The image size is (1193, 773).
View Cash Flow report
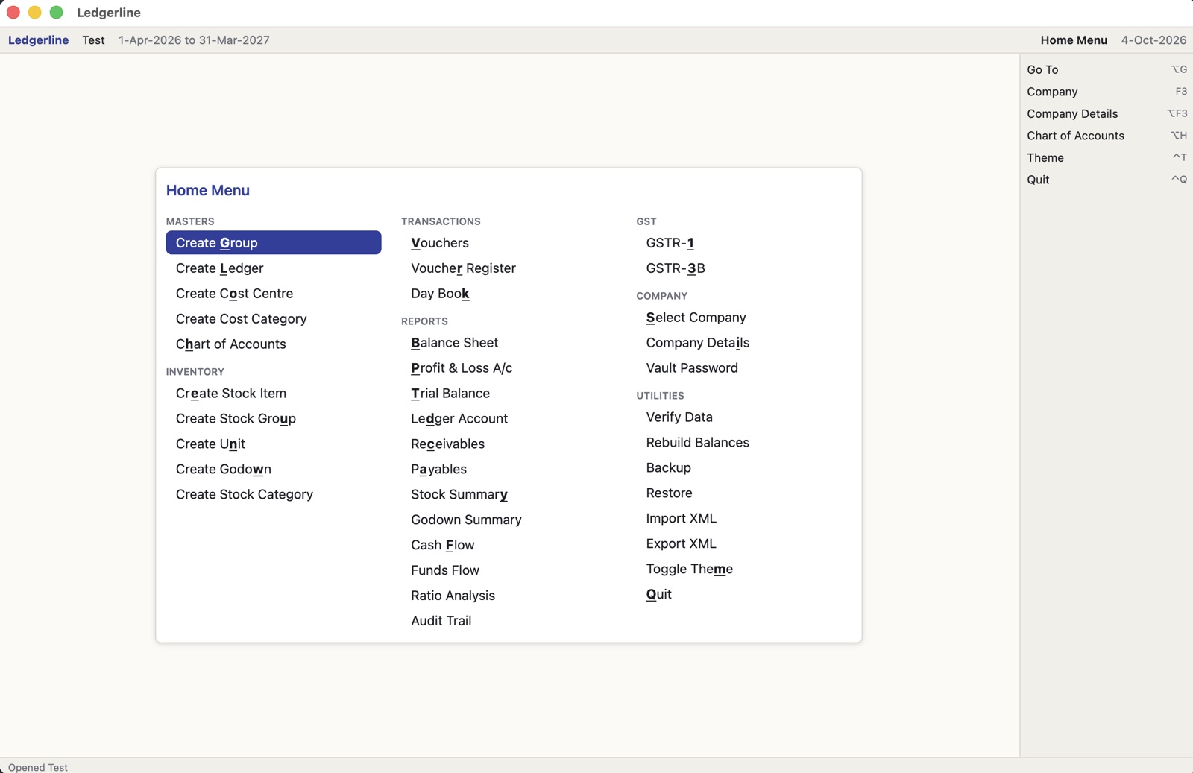coord(509,546)
